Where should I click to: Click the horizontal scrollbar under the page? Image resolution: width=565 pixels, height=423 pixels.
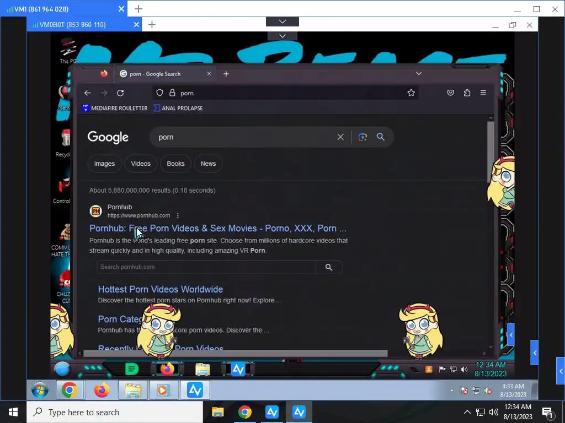click(235, 353)
